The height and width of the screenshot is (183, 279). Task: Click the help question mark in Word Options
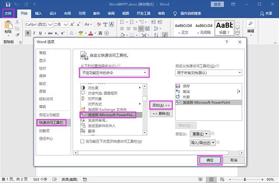click(227, 42)
